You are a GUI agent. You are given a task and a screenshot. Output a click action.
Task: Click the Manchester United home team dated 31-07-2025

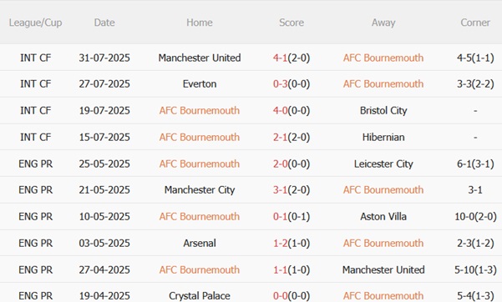click(200, 58)
